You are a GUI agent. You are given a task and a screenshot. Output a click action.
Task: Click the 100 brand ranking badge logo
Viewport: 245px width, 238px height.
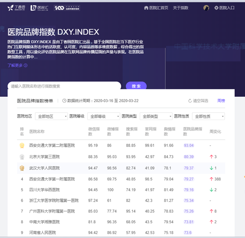[x=67, y=8]
